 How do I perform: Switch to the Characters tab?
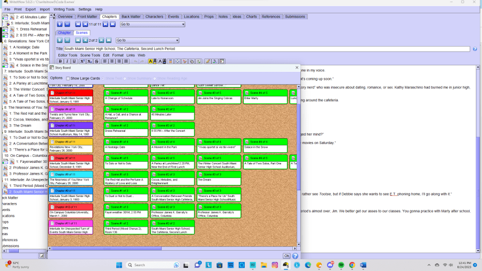(x=154, y=17)
